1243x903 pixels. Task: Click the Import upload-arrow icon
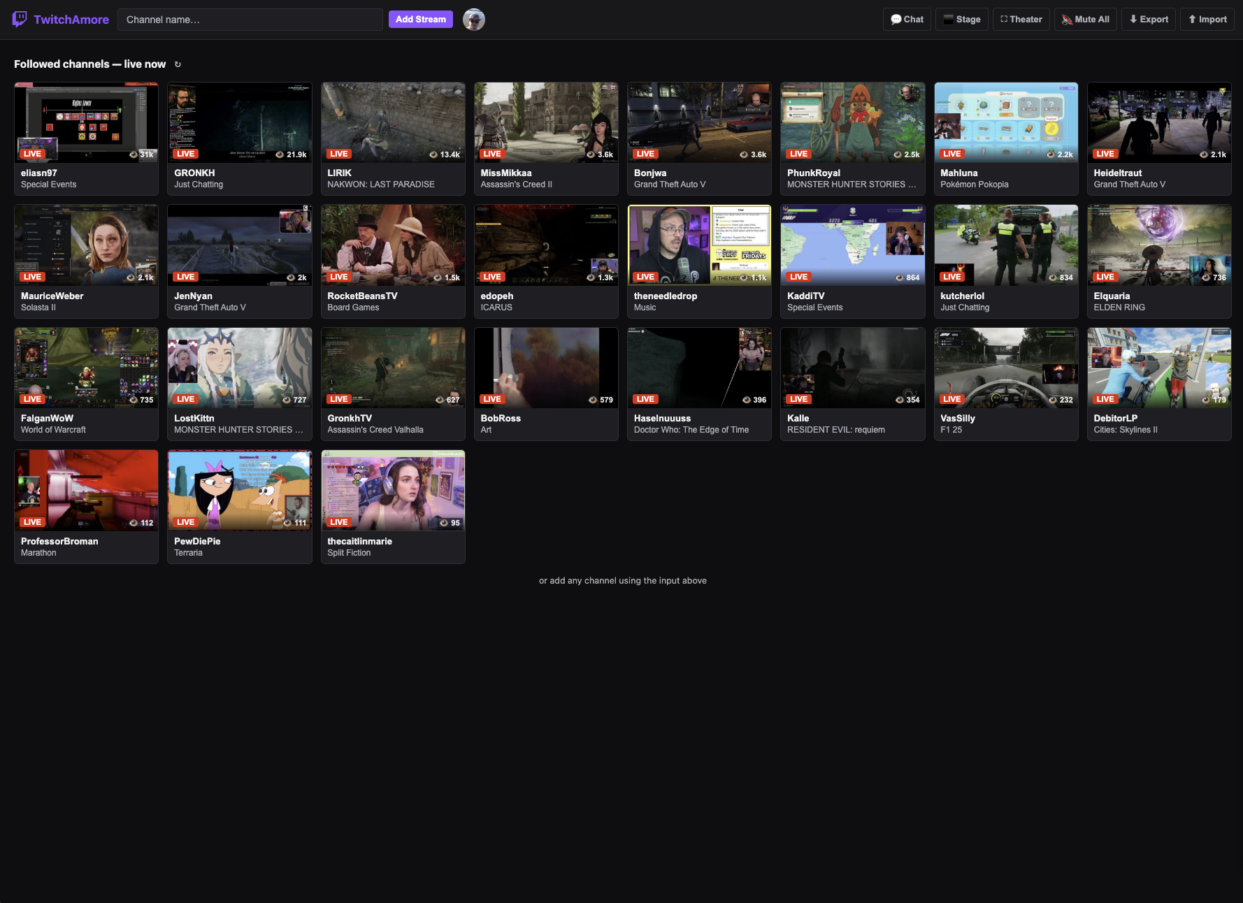pos(1193,19)
